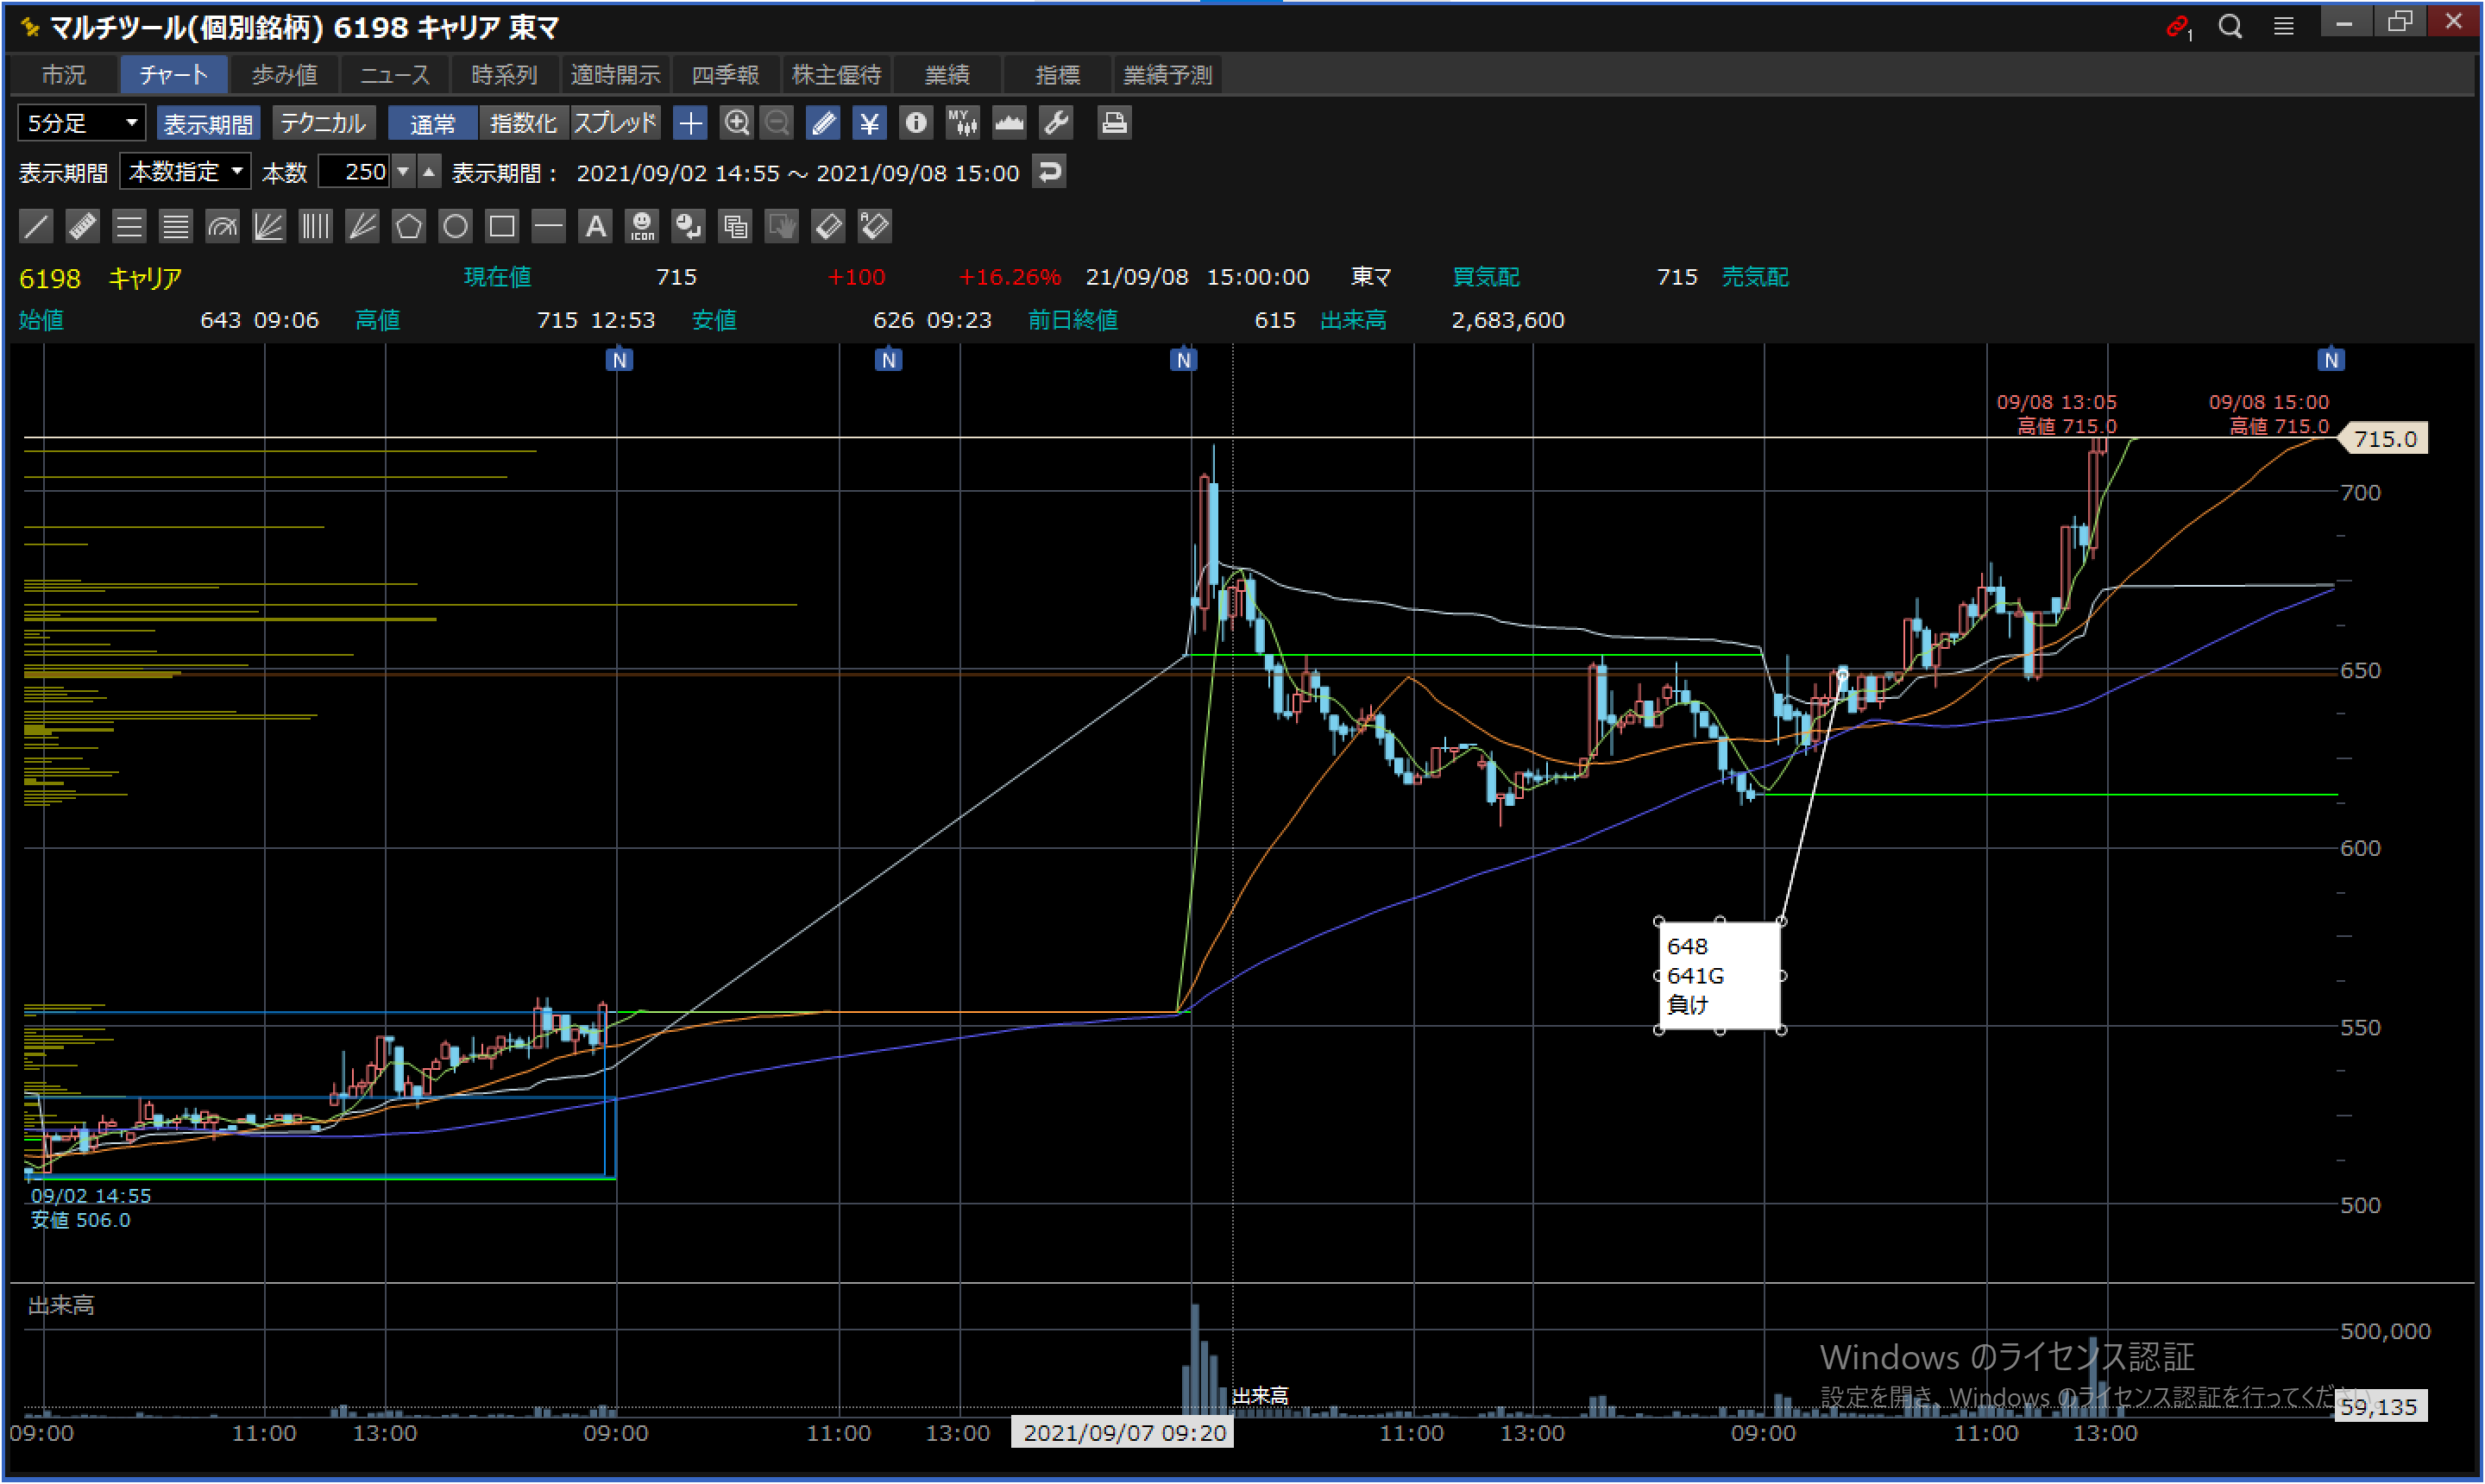The width and height of the screenshot is (2485, 1484).
Task: Expand the 本数指定 period type dropdown
Action: pos(185,172)
